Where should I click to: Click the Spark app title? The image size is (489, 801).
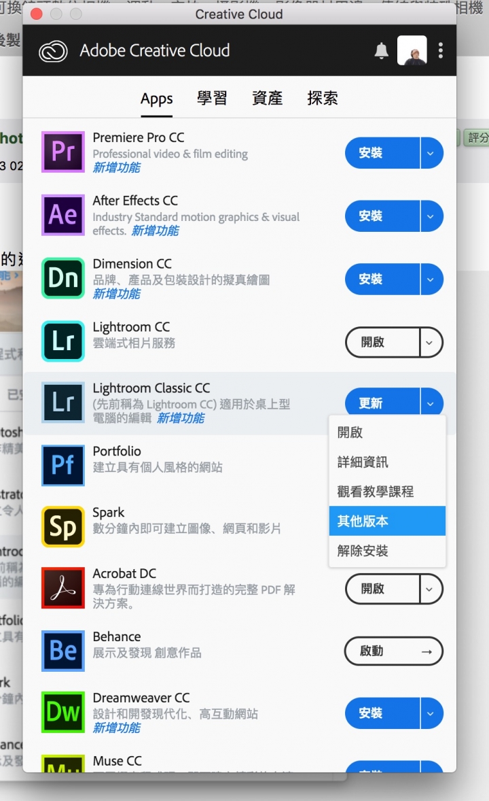(x=108, y=513)
